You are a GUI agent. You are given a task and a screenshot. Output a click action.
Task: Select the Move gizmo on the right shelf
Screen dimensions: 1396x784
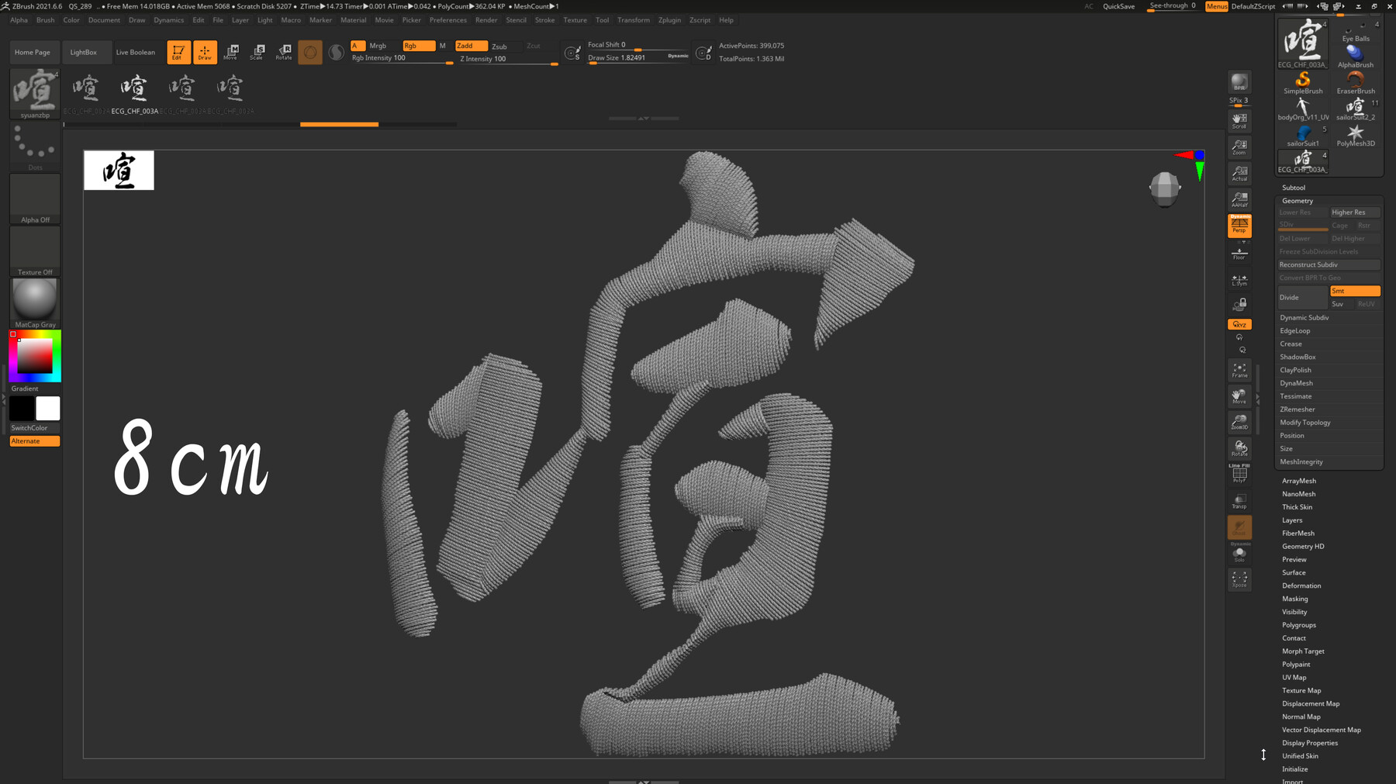pyautogui.click(x=1239, y=396)
